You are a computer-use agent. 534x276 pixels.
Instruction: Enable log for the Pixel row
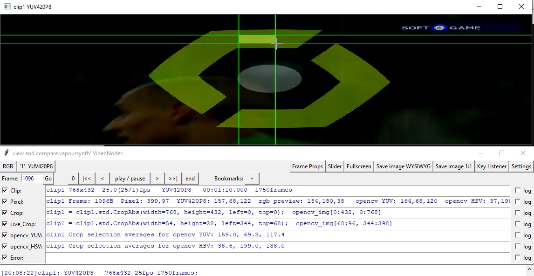(x=518, y=201)
